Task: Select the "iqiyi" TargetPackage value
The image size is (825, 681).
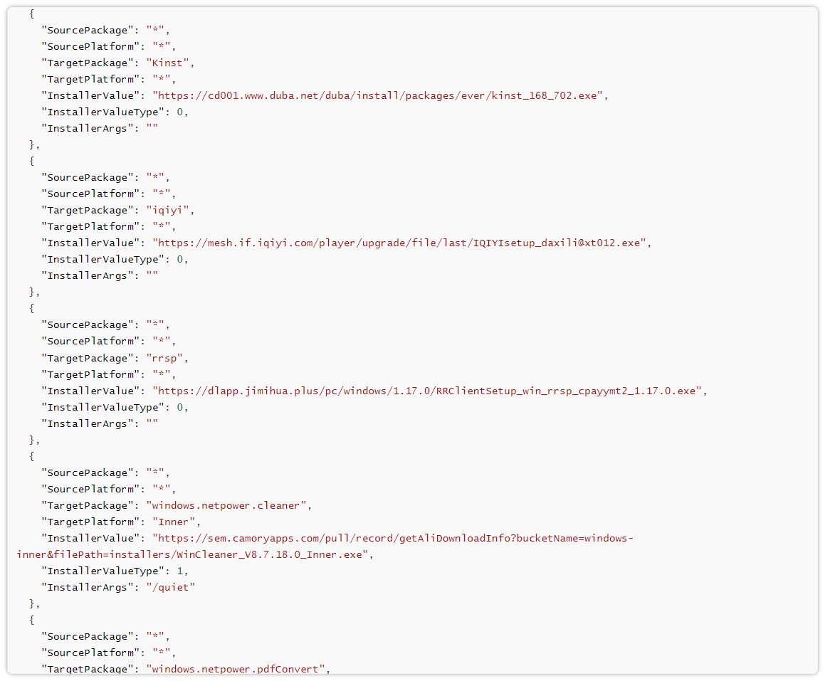Action: [x=169, y=210]
